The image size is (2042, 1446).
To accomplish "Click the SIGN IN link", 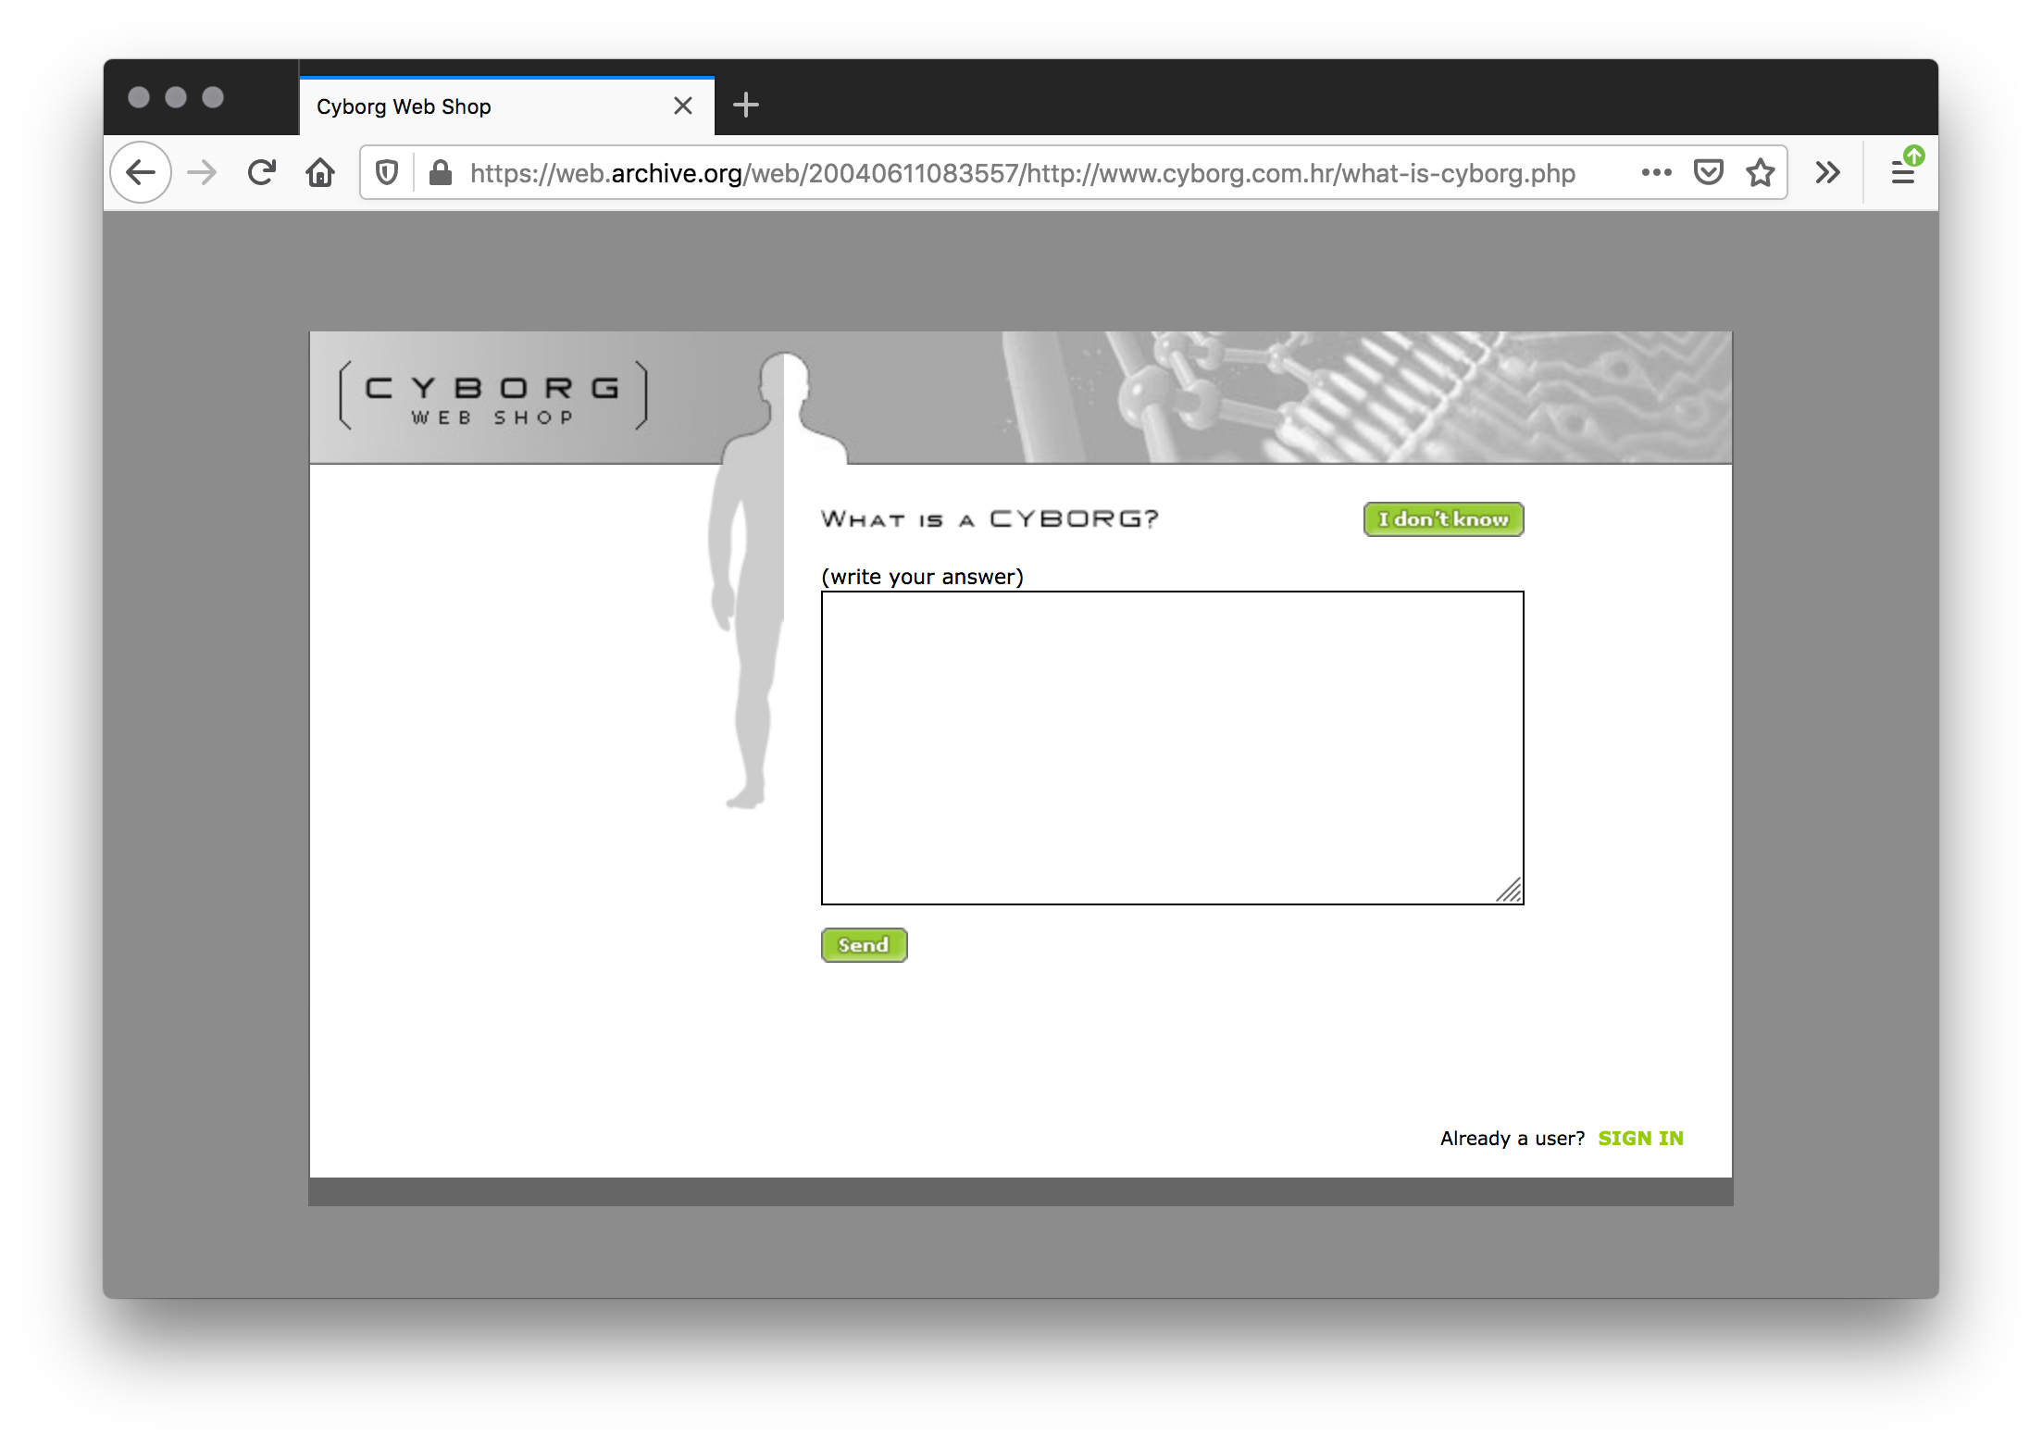I will 1641,1138.
